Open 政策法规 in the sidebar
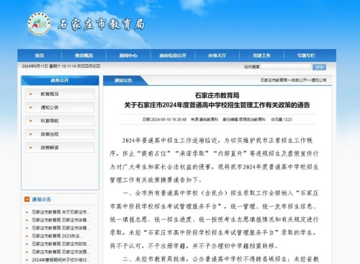The image size is (360, 264). [60, 134]
